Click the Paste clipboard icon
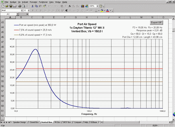175x127 pixels. pos(40,6)
